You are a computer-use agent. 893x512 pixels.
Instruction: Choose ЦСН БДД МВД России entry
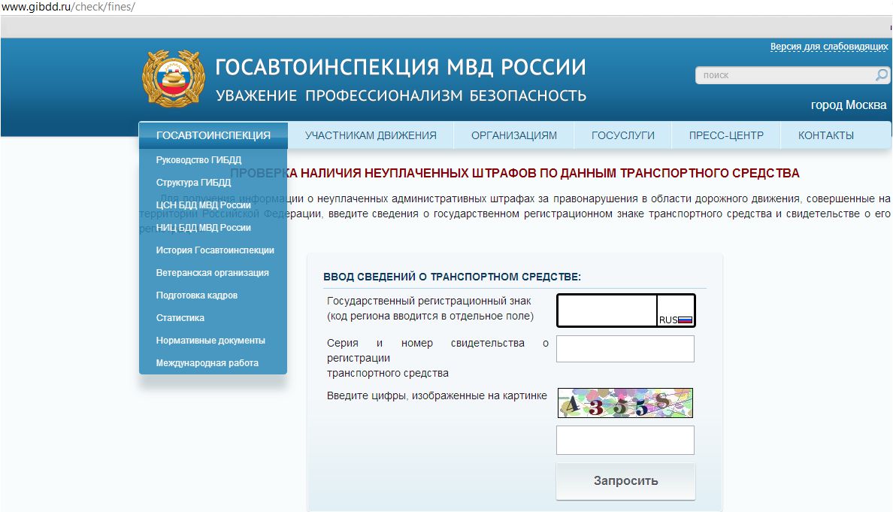point(203,205)
